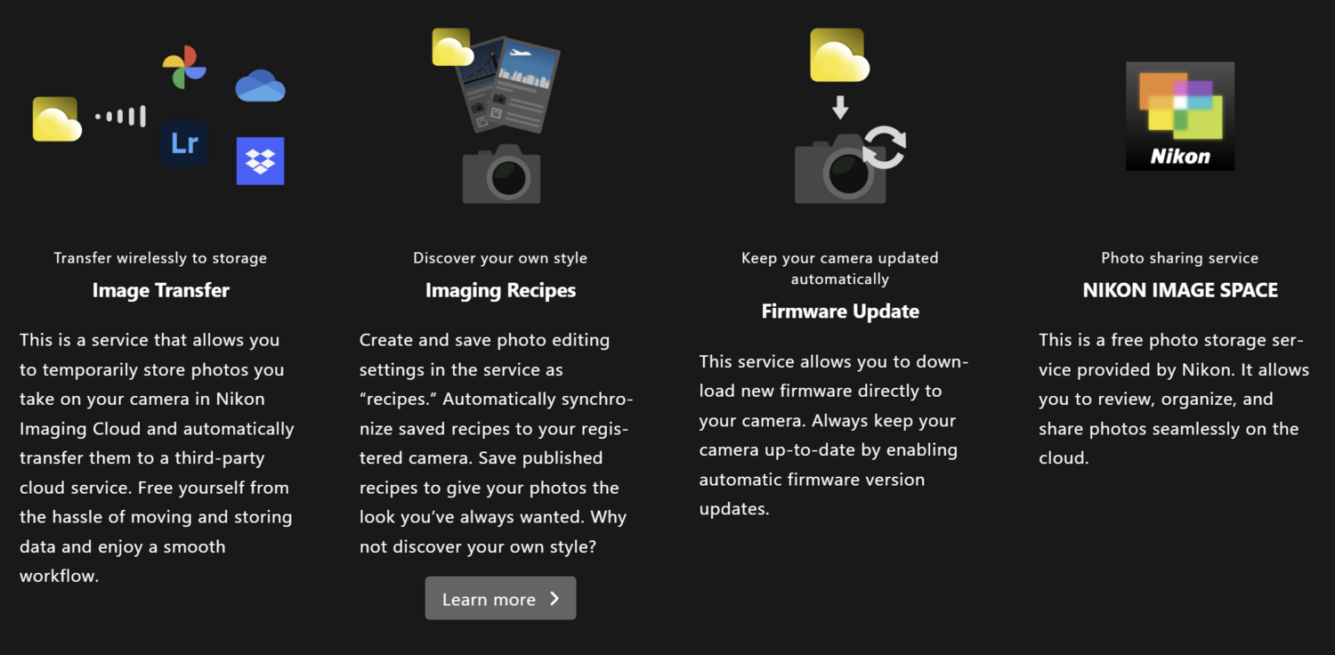Screen dimensions: 1335x655
Task: Click the Transfer wirelessly to storage subtitle
Action: click(x=160, y=258)
